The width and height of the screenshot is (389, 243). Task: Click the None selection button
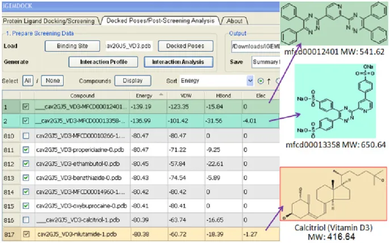point(52,81)
